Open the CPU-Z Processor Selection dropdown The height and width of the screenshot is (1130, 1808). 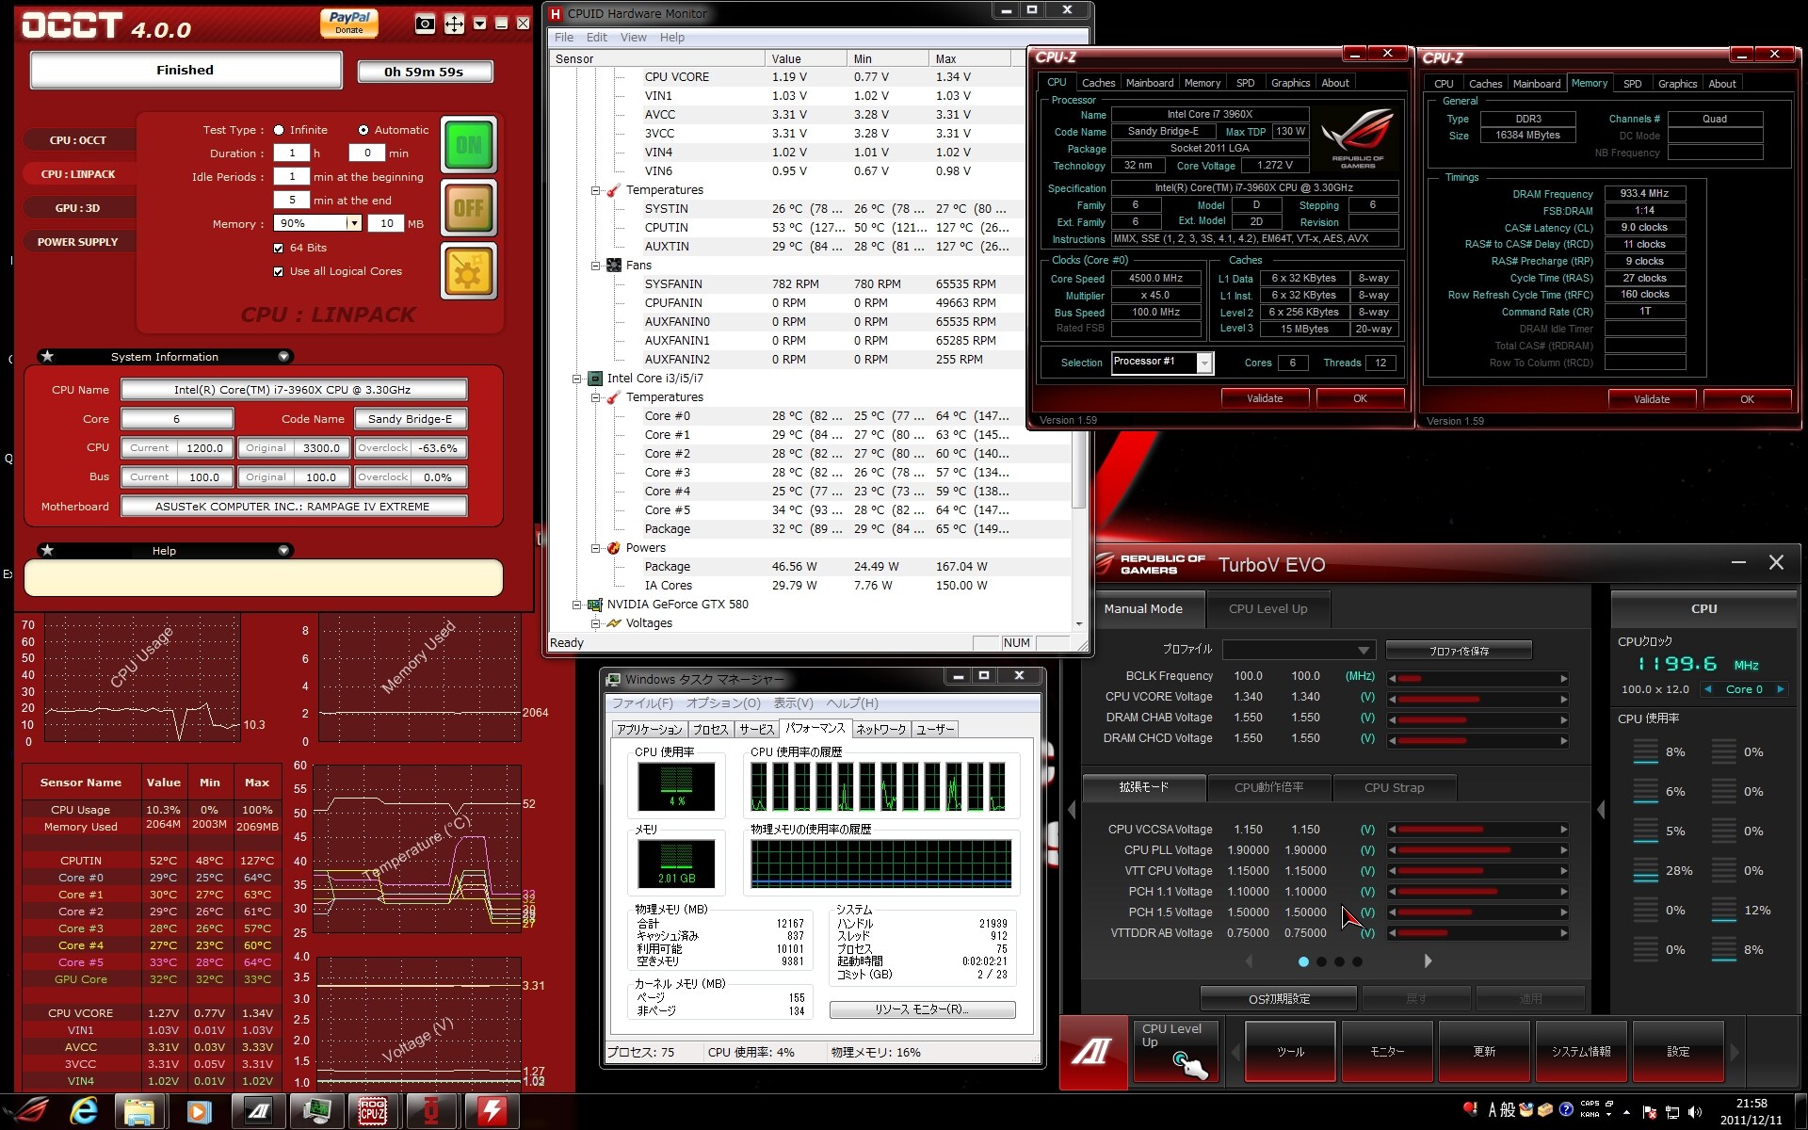coord(1203,363)
